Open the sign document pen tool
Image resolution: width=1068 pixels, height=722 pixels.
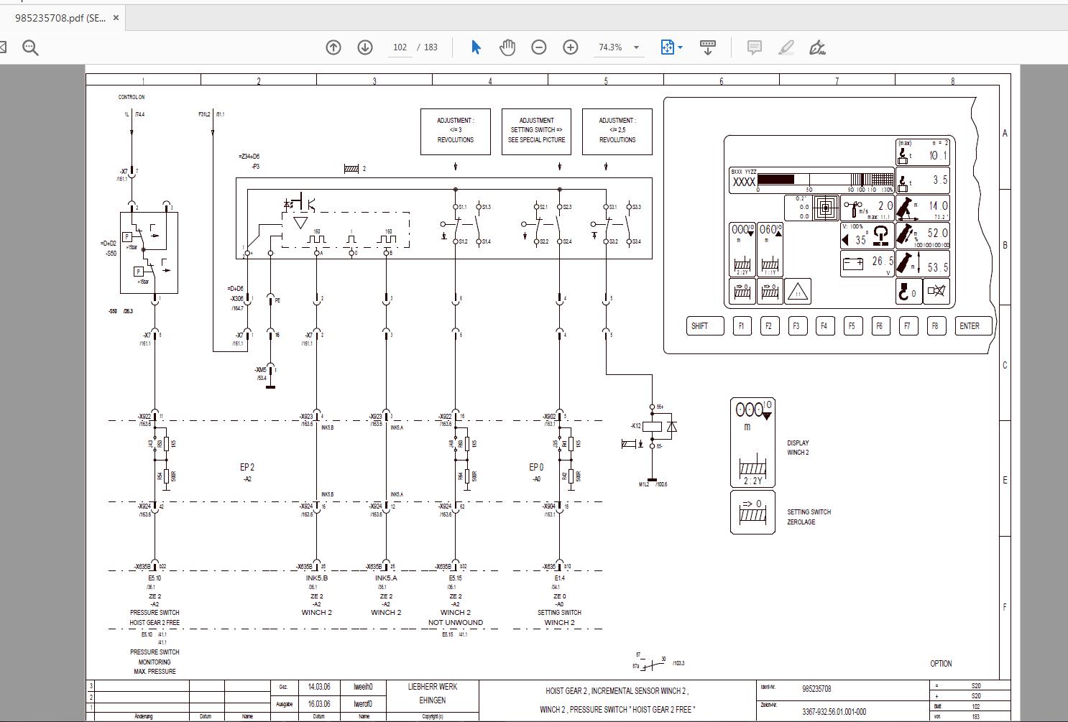817,47
